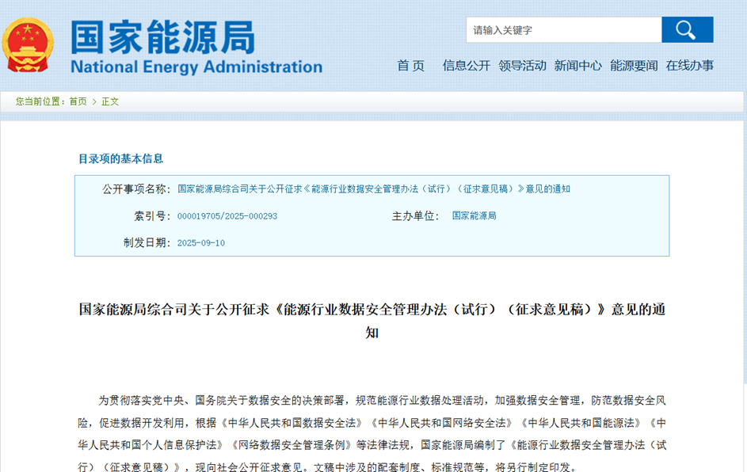The width and height of the screenshot is (747, 472).
Task: Open the 首页 navigation menu item
Action: [410, 66]
